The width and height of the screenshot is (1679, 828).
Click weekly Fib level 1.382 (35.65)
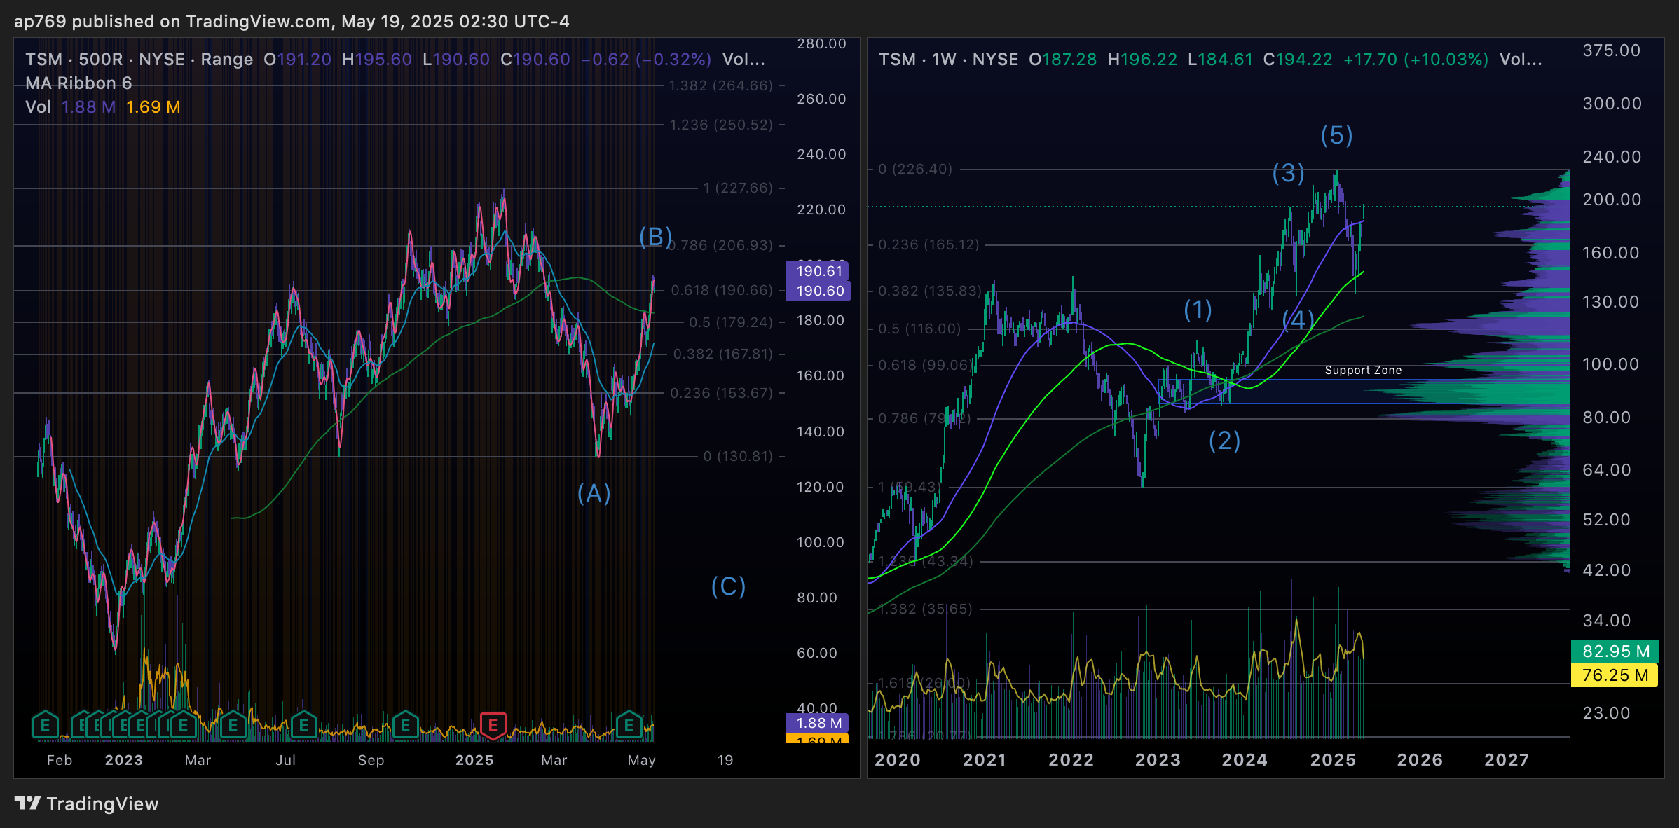point(925,609)
